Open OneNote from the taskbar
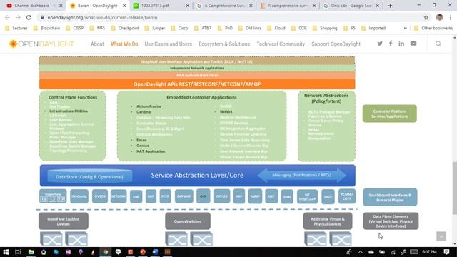Viewport: 457px width, 257px height. [x=69, y=252]
